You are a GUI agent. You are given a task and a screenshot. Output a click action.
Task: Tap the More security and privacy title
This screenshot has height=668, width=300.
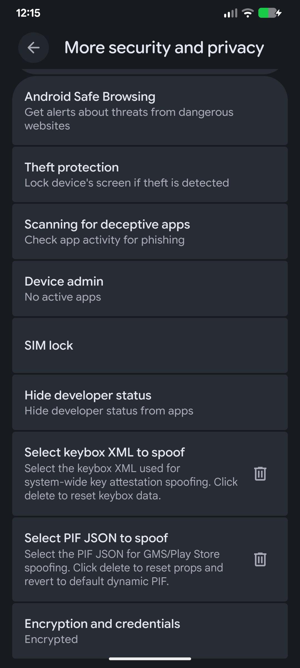click(x=164, y=48)
